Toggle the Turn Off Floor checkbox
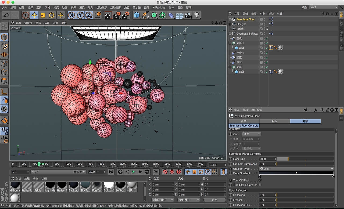Screen dimensions: 344x209 point(260,181)
